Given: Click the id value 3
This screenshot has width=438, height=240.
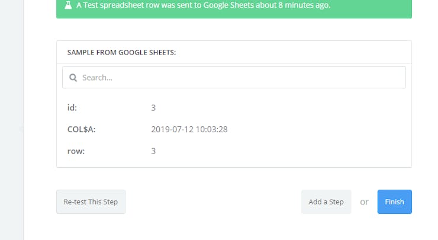Looking at the screenshot, I should point(153,108).
